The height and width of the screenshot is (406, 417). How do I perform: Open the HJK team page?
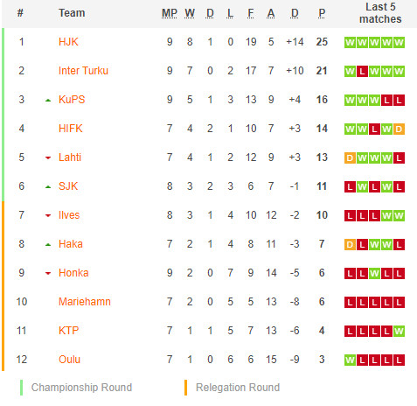tap(68, 42)
